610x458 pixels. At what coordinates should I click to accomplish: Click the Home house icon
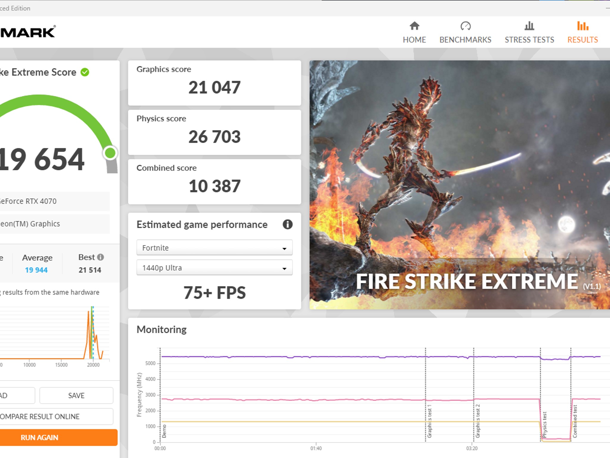[x=414, y=26]
